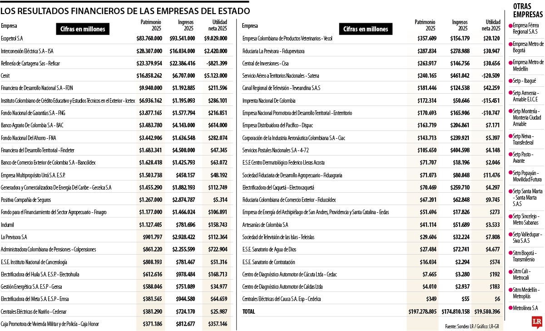Viewport: 545px width, 331px height.
Task: Select 'Financiera de Desarrollo Nacional S.A - FDN'
Action: click(x=37, y=88)
